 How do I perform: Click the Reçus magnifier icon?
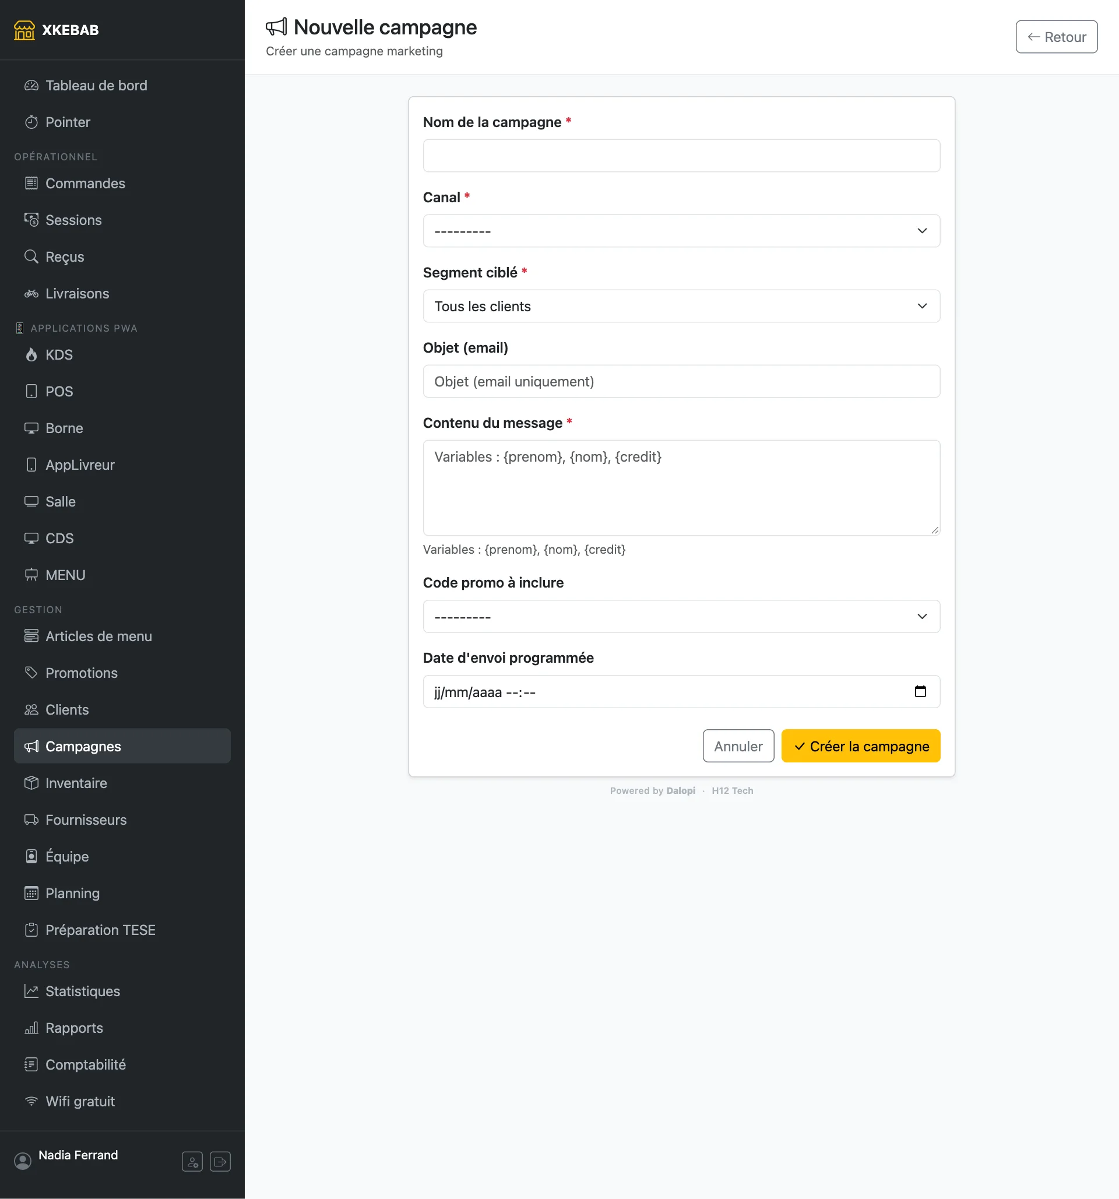31,256
